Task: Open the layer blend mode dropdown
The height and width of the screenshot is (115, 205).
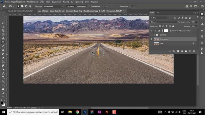Action: coord(163,22)
